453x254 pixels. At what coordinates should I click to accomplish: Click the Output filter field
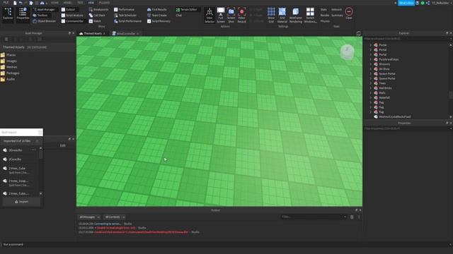pos(314,217)
